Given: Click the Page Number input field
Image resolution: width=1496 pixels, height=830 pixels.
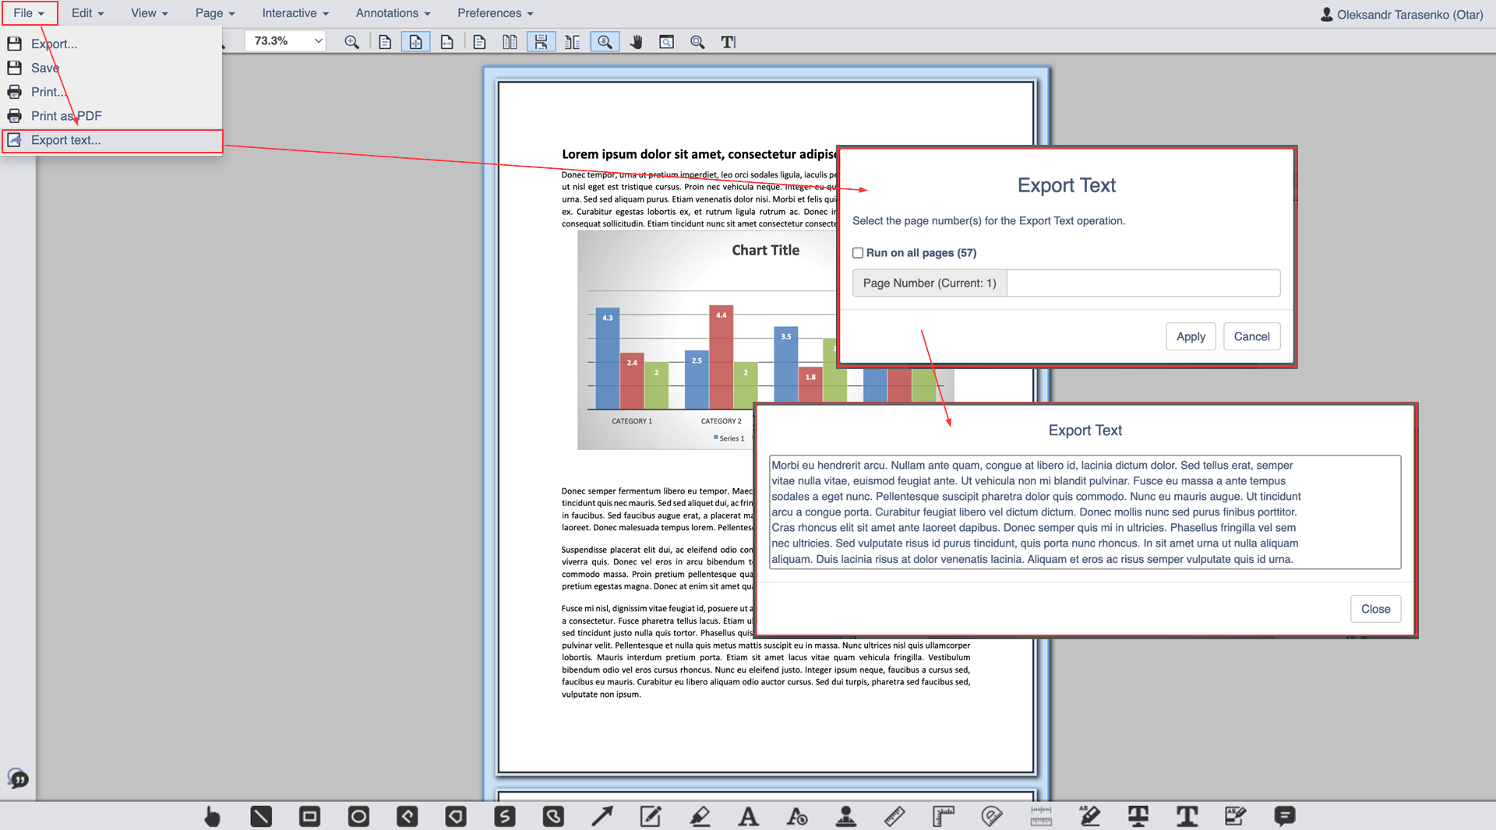Looking at the screenshot, I should click(1142, 283).
